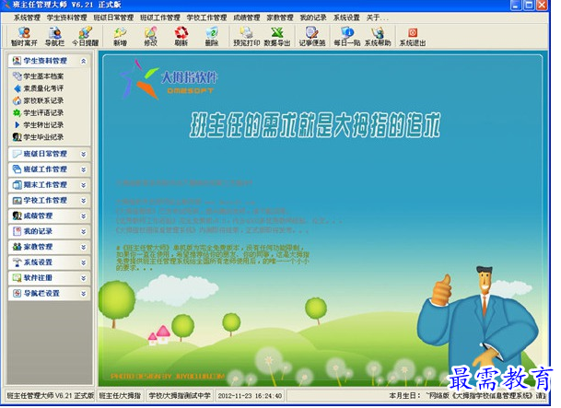Click the 数据导出 Excel export icon
This screenshot has width=561, height=408.
[x=277, y=37]
